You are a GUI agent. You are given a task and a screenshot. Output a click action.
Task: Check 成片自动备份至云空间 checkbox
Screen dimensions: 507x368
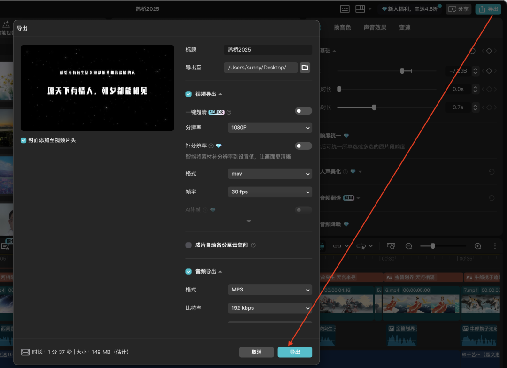tap(189, 245)
